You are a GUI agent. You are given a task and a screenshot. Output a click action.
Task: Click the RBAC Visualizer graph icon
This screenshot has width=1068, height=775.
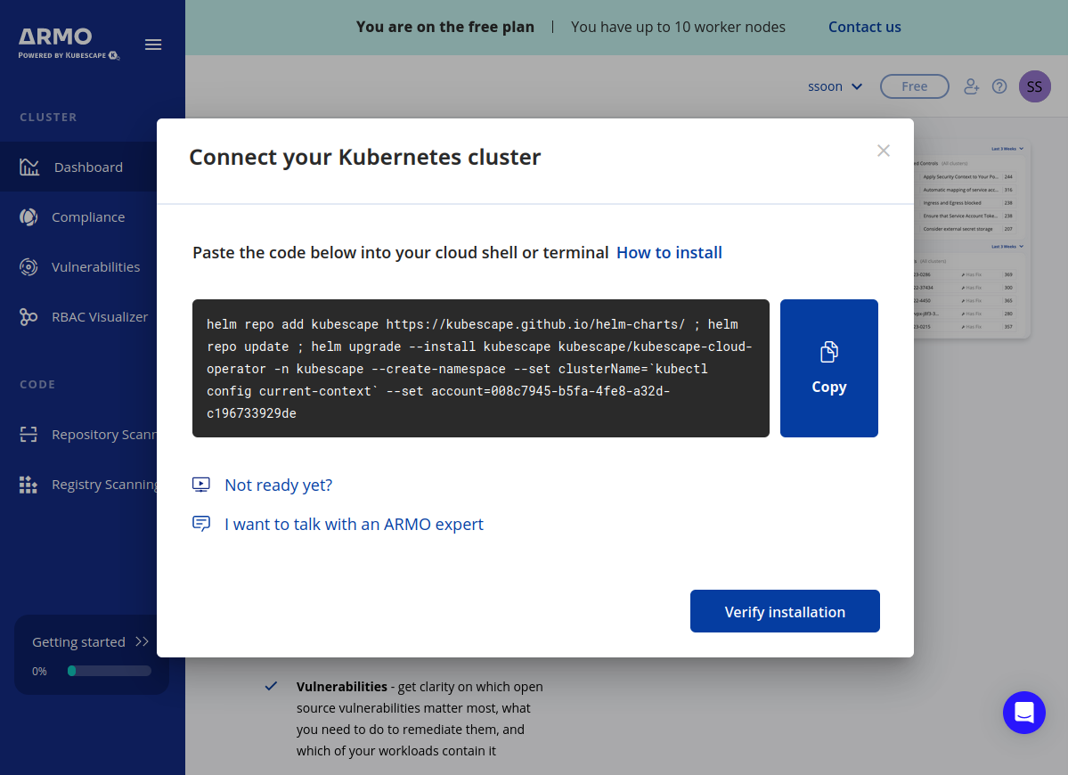(x=29, y=316)
